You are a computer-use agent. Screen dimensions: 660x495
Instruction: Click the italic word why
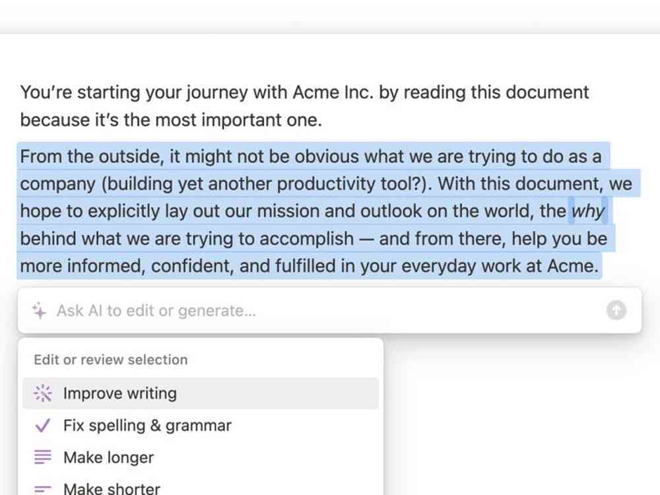coord(588,211)
